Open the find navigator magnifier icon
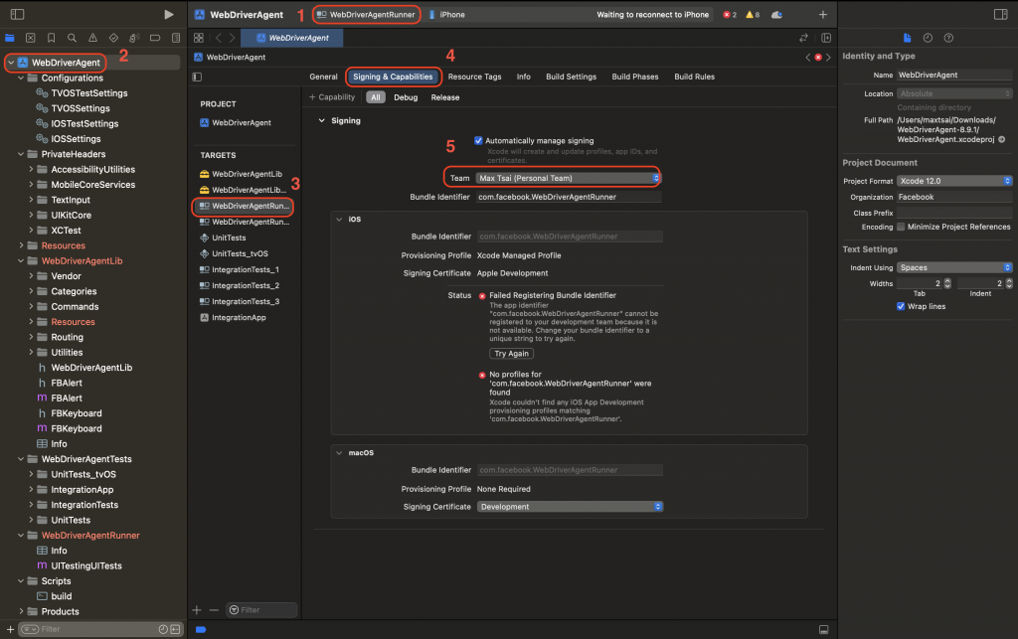 point(72,38)
